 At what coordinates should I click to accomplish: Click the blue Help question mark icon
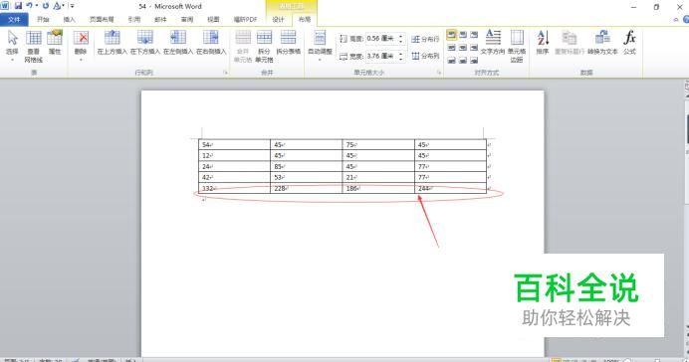tap(686, 19)
